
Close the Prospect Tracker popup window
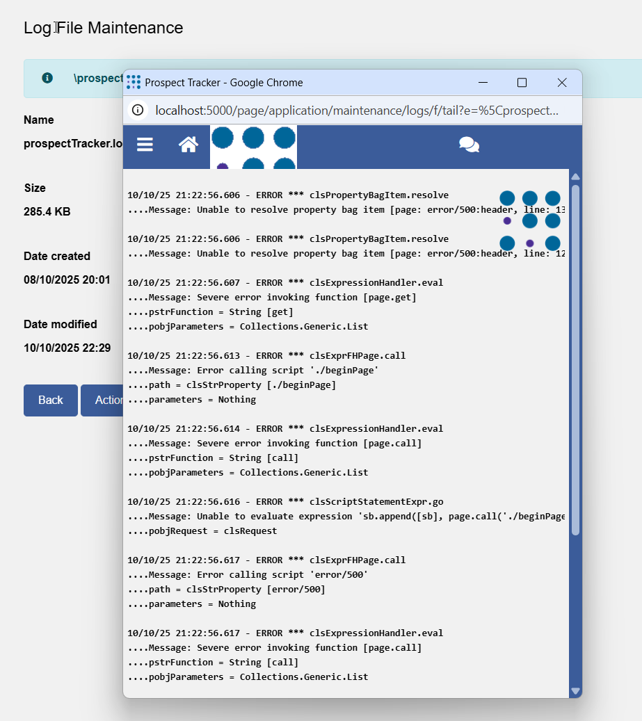tap(562, 83)
